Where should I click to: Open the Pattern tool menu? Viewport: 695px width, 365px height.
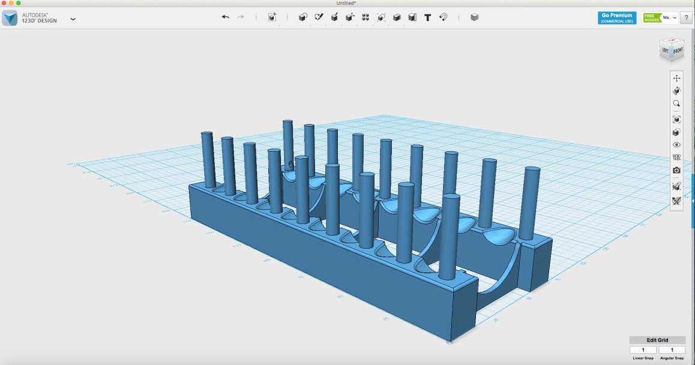(x=366, y=17)
